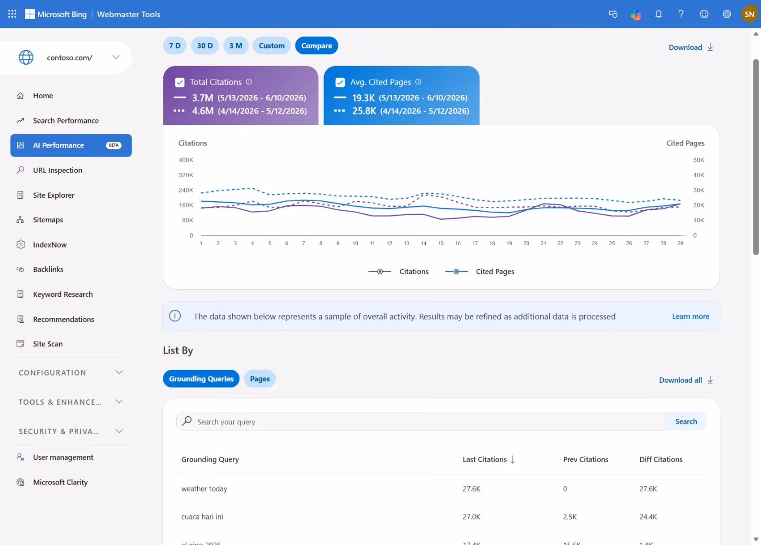Select the Custom date range
This screenshot has width=761, height=545.
[272, 45]
